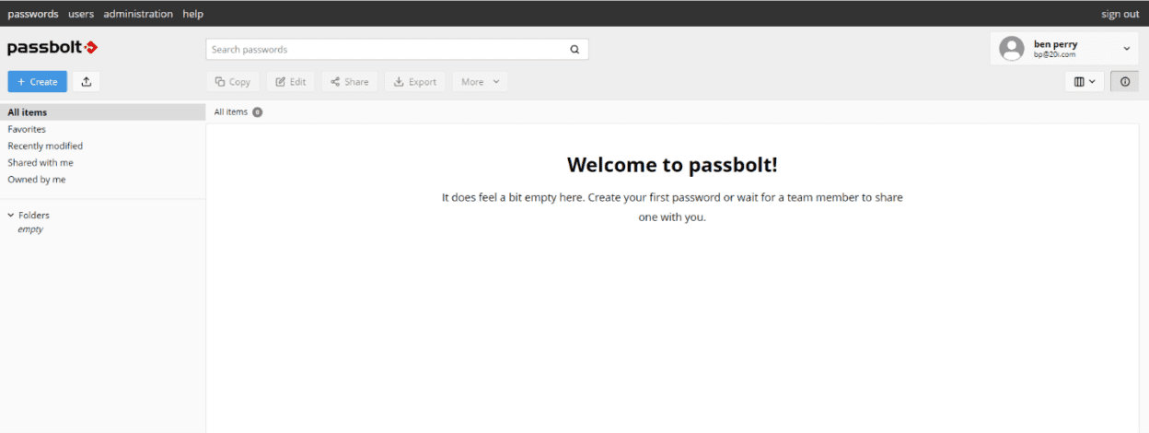Click the Create button
This screenshot has width=1149, height=433.
point(37,82)
